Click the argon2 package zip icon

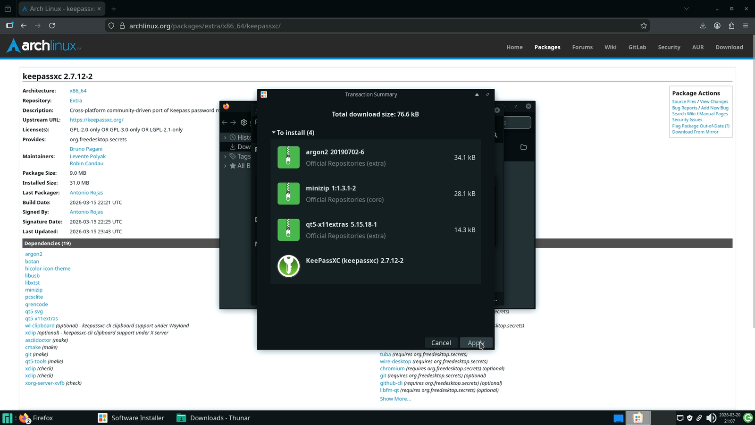[288, 157]
